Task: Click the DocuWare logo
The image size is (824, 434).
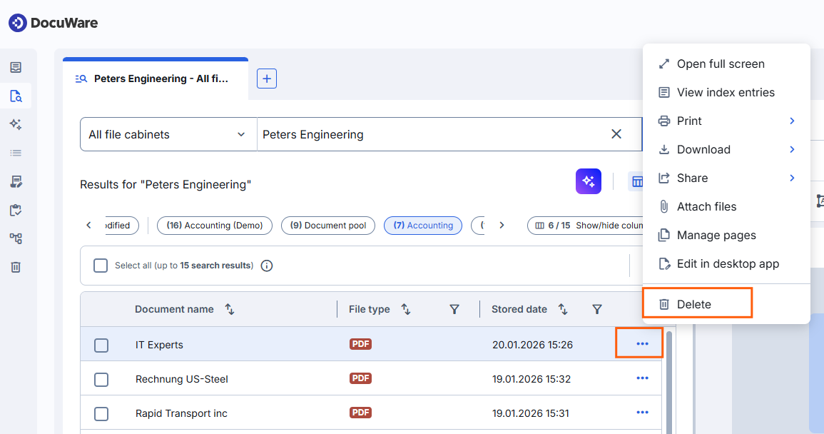Action: point(53,23)
